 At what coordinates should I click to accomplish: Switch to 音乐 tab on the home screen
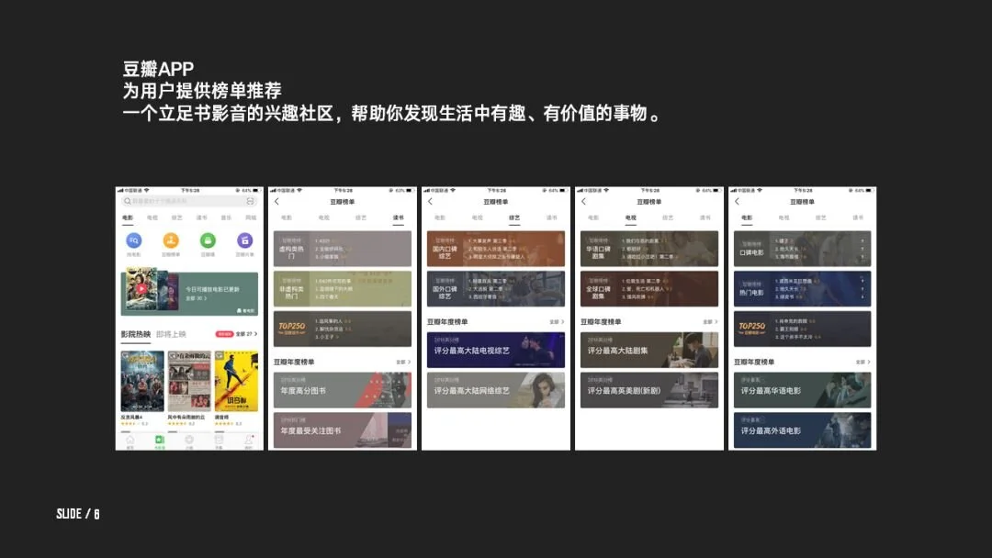tap(226, 218)
